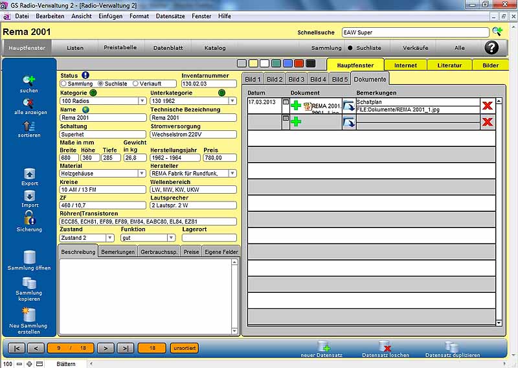Open the Export function
The image size is (518, 368).
tap(29, 174)
